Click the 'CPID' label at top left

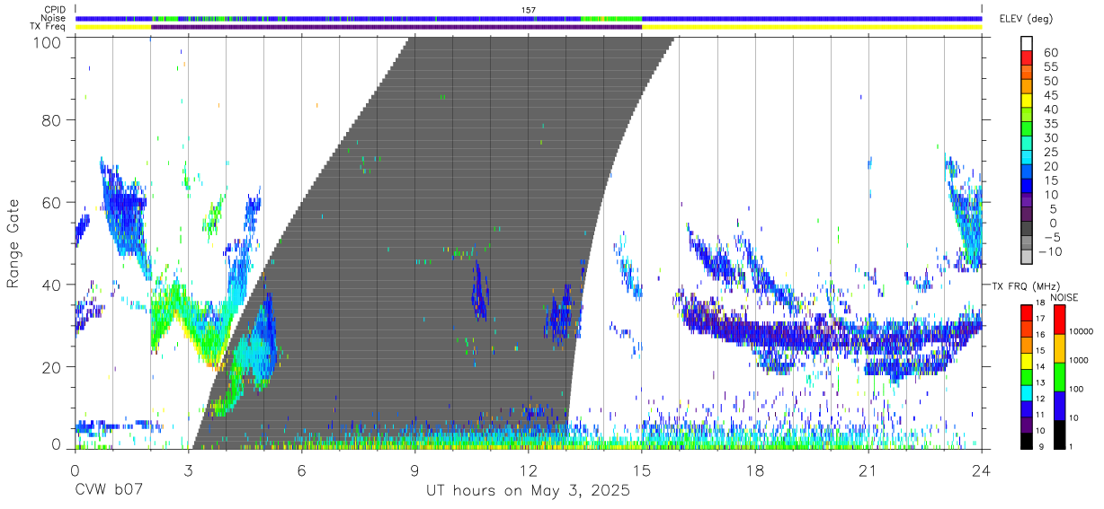click(55, 10)
